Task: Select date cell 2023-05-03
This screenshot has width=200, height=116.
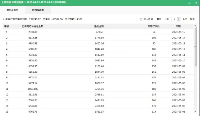Action: (x=179, y=100)
